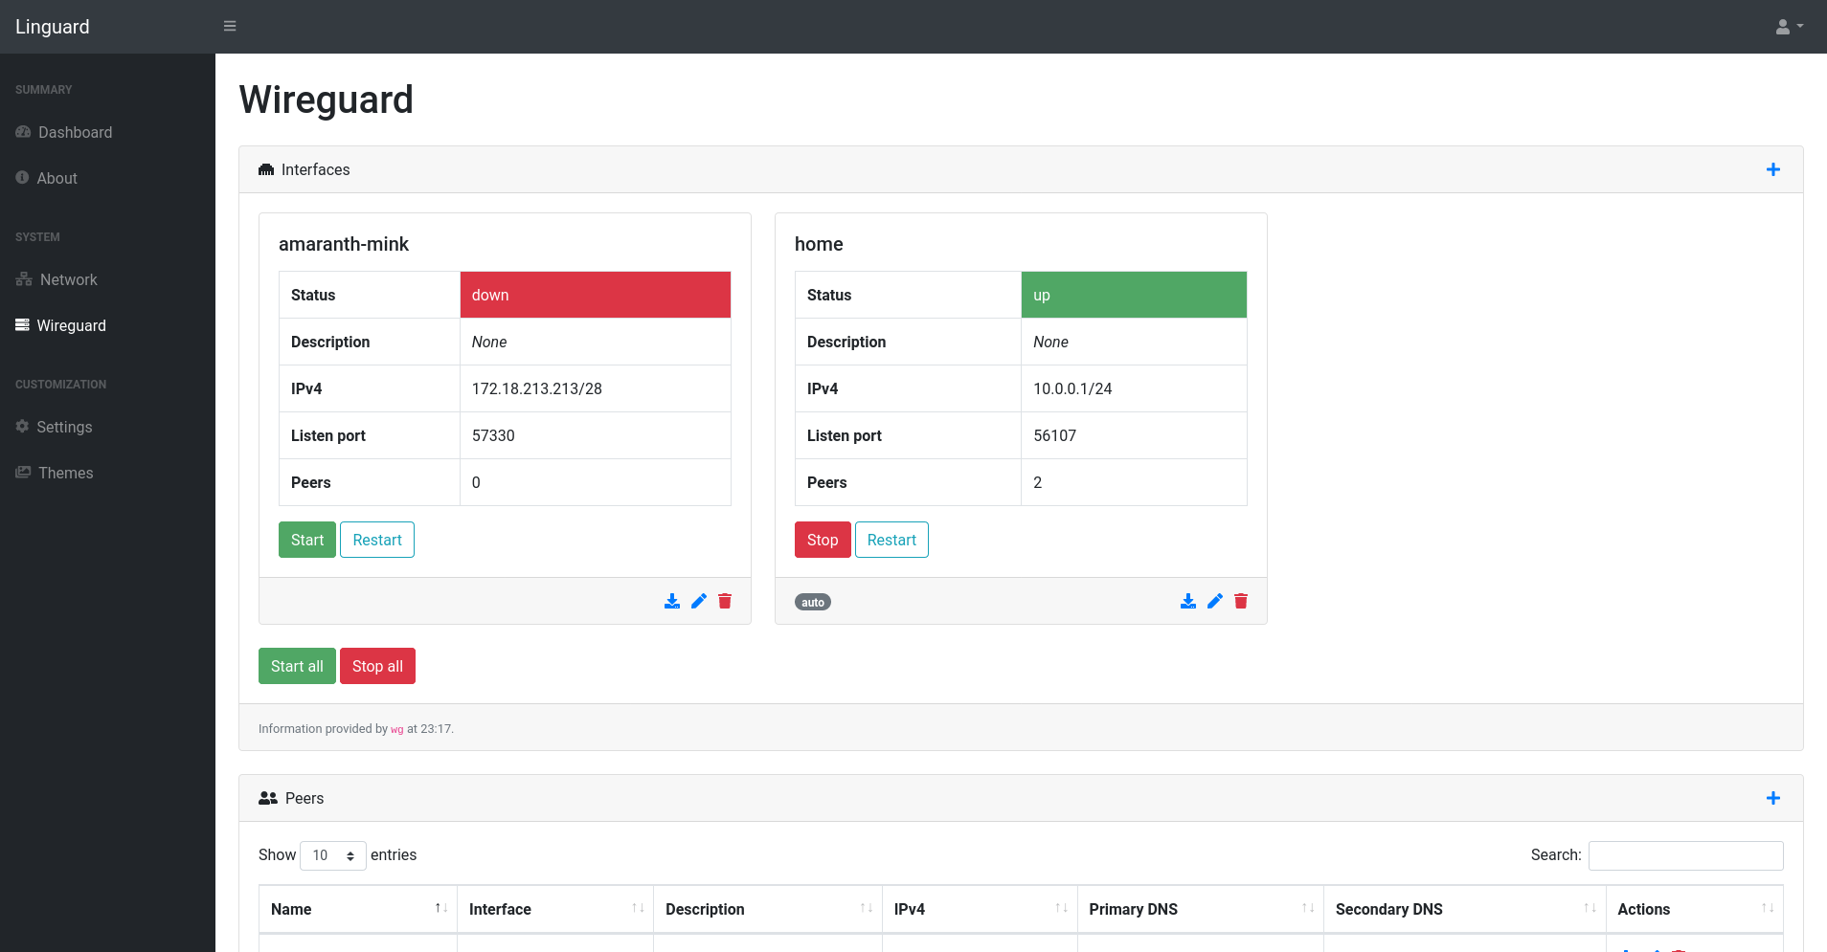Edit the amaranth-mink interface

click(x=699, y=601)
